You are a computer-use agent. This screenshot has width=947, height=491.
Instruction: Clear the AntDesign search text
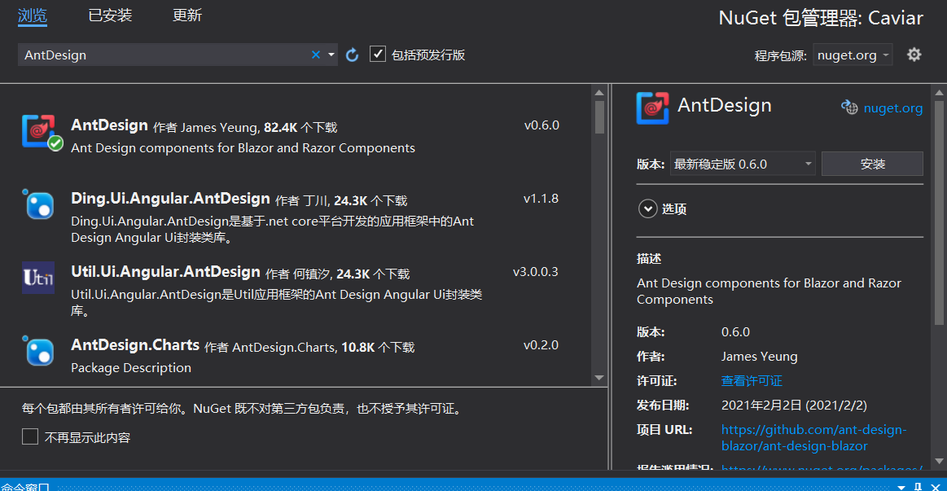tap(315, 55)
